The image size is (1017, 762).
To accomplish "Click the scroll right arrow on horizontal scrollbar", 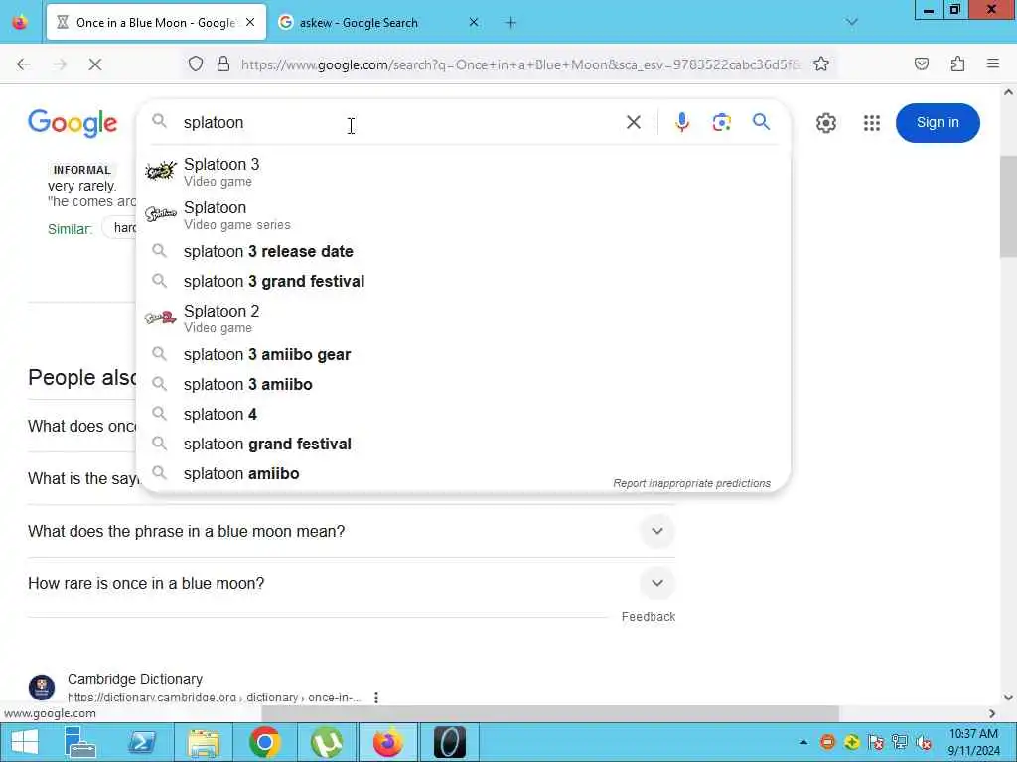I will (x=992, y=713).
